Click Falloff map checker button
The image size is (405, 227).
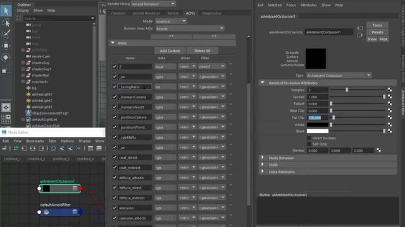(x=390, y=103)
